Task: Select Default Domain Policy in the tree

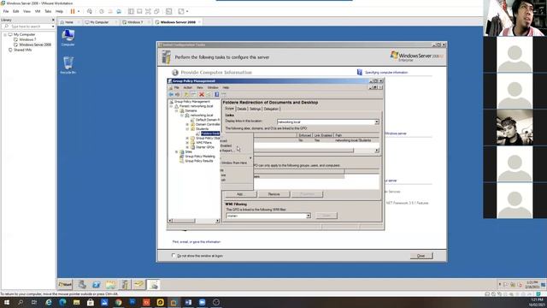Action: pos(208,120)
